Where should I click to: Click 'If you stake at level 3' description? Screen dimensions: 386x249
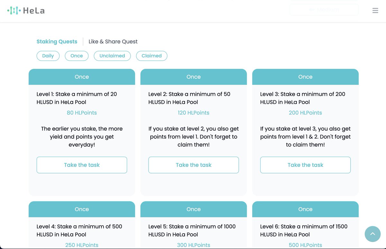tap(305, 137)
